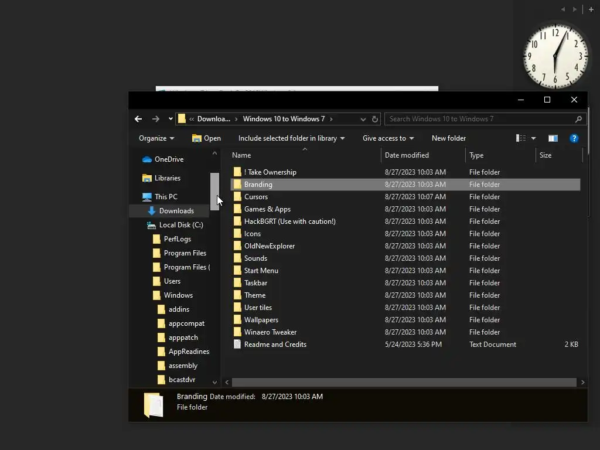The image size is (600, 450).
Task: Select the Sounds folder icon
Action: [238, 258]
